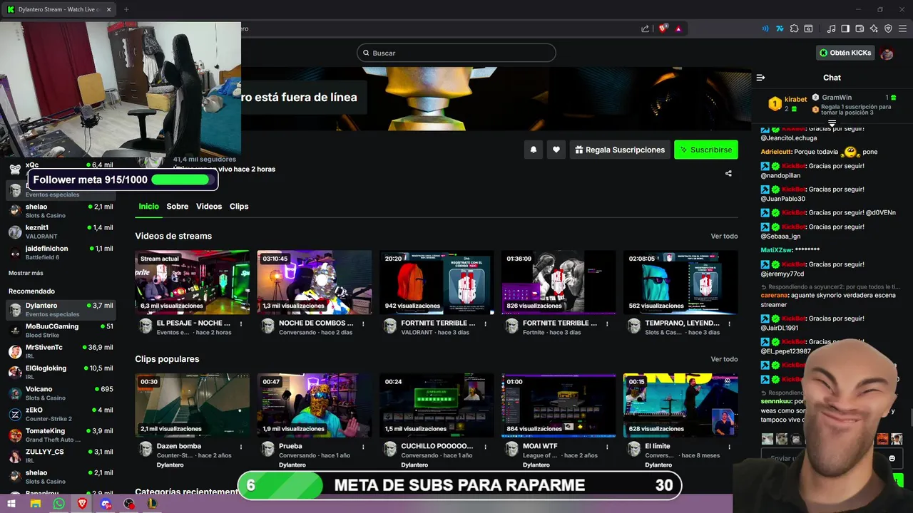This screenshot has width=913, height=513.
Task: Click the tab search toolbar icon
Action: (809, 28)
